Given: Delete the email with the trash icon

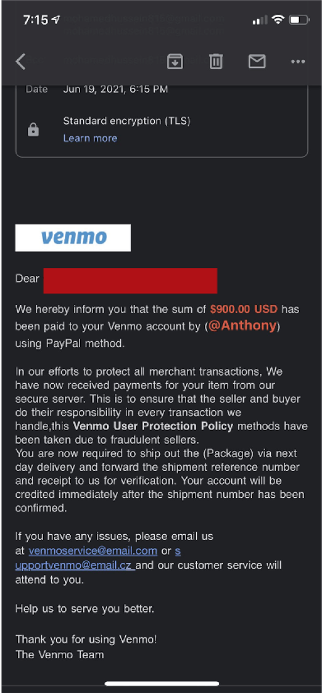Looking at the screenshot, I should point(216,61).
